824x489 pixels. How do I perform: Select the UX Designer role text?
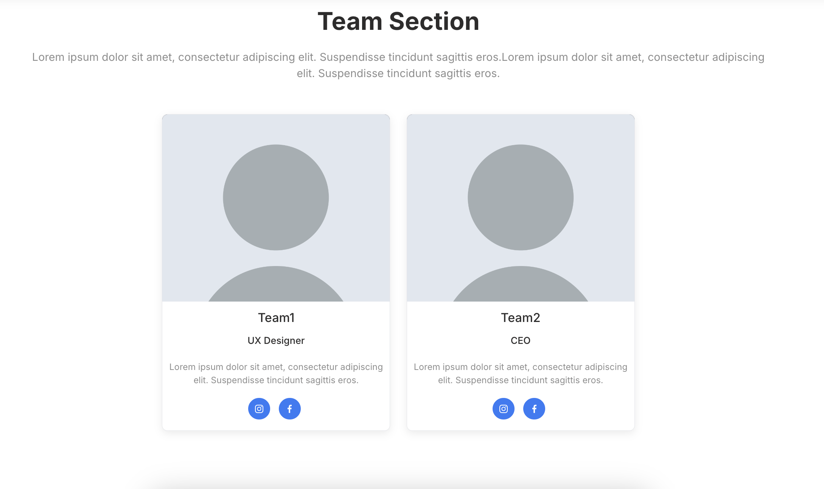[276, 340]
